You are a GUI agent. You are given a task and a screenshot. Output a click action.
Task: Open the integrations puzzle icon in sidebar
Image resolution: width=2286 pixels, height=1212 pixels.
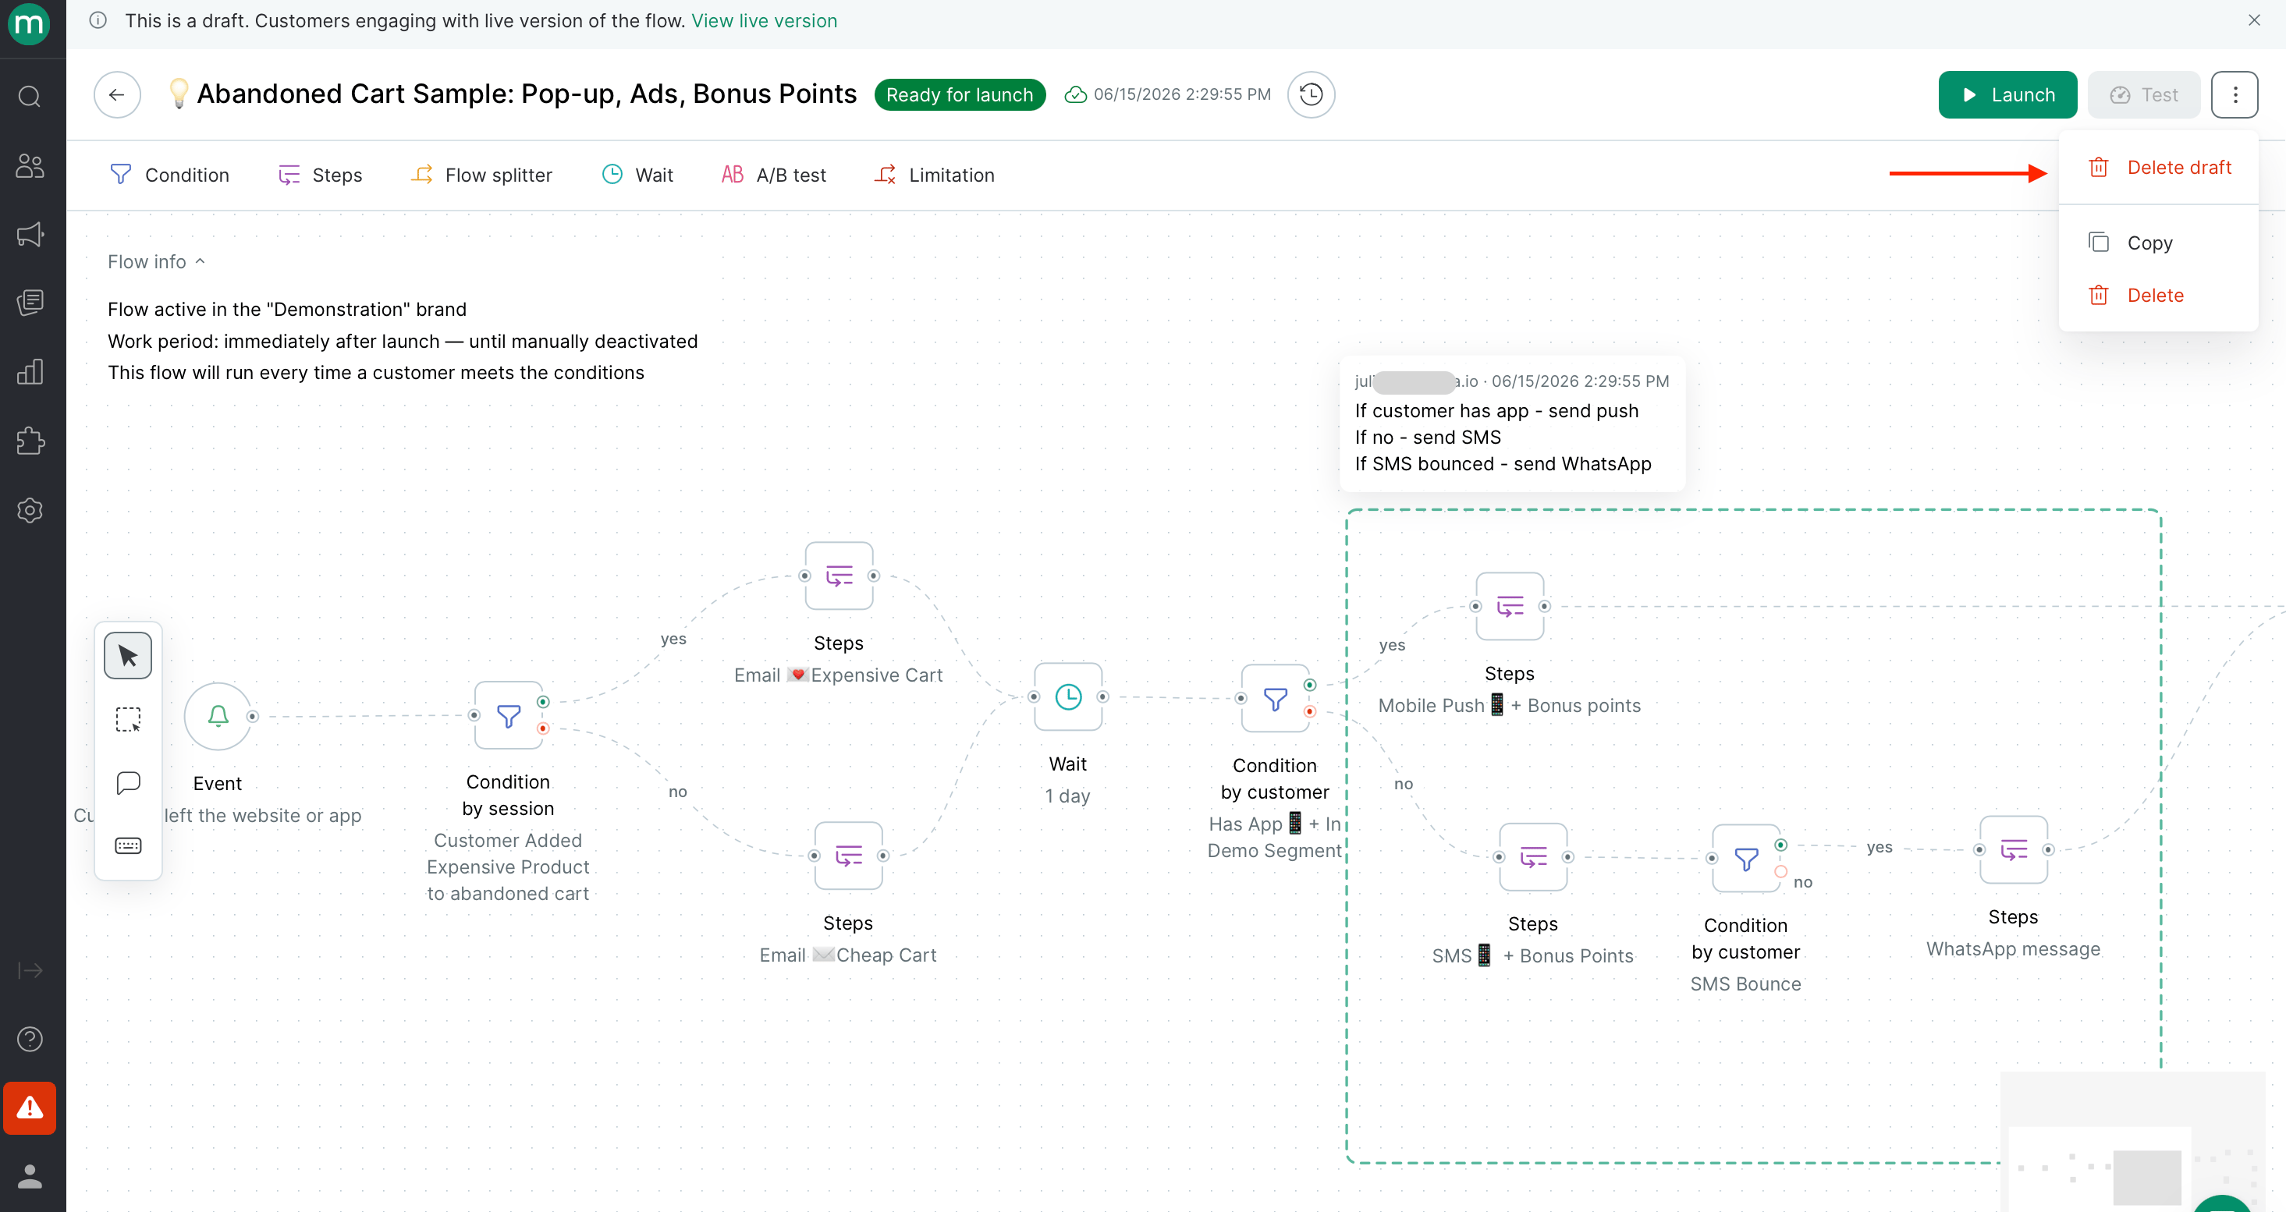tap(30, 441)
